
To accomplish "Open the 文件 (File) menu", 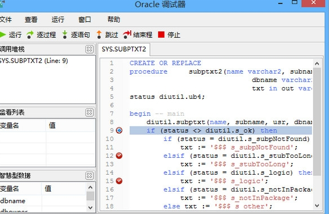I will pos(6,20).
